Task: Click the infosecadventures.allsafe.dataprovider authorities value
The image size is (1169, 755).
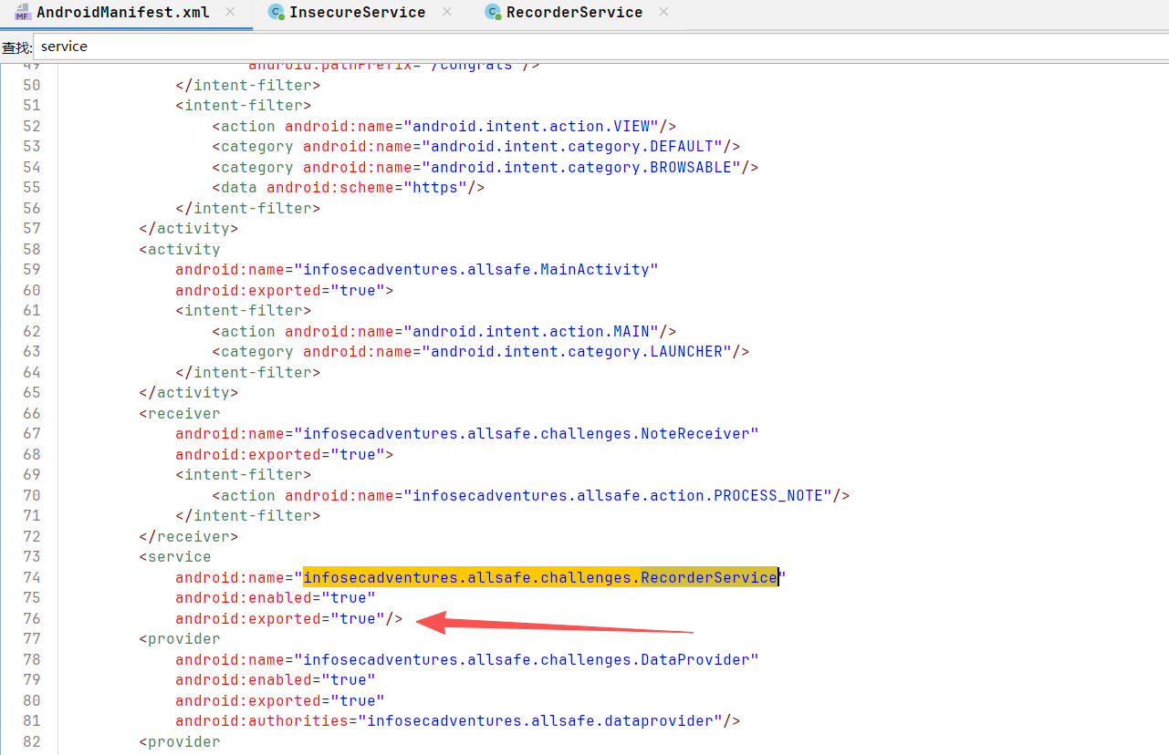Action: 539,720
